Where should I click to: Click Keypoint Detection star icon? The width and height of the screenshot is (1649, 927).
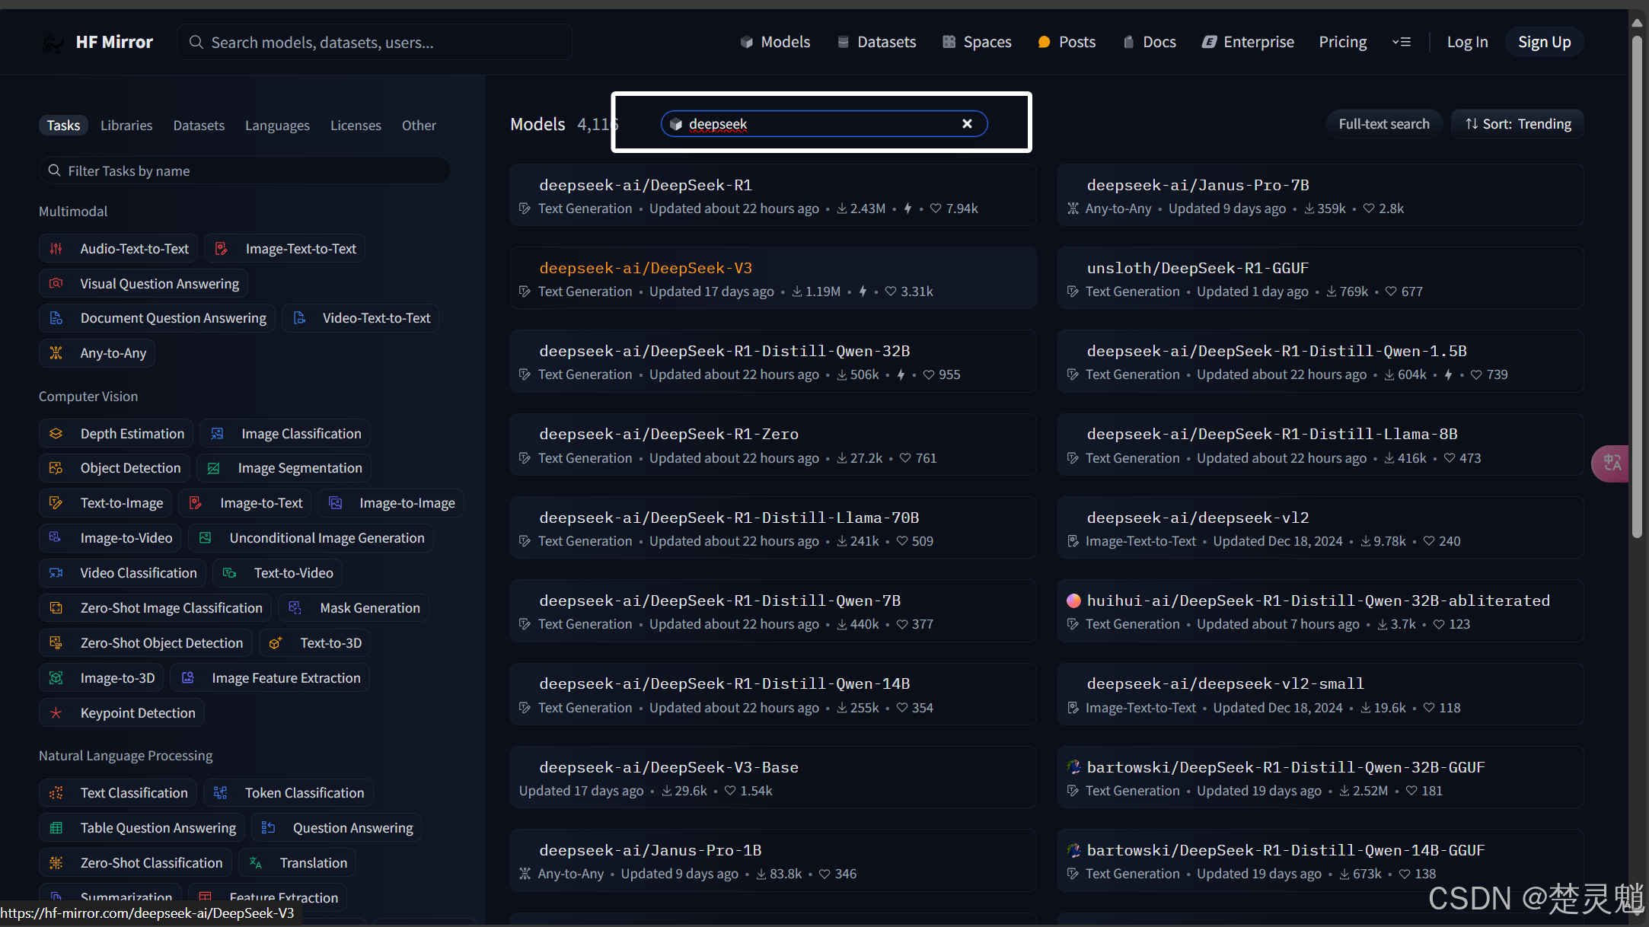point(56,713)
